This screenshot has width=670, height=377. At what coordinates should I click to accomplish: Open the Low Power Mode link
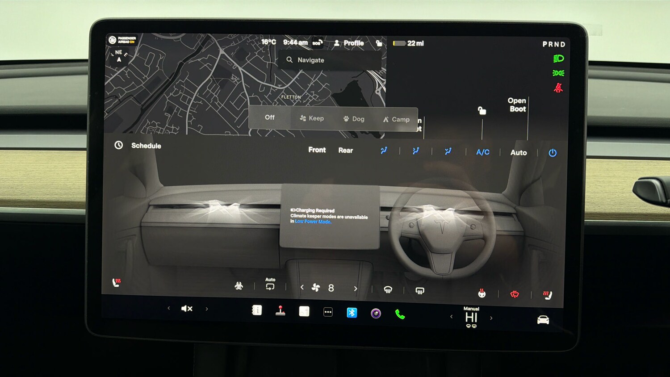[x=313, y=222]
